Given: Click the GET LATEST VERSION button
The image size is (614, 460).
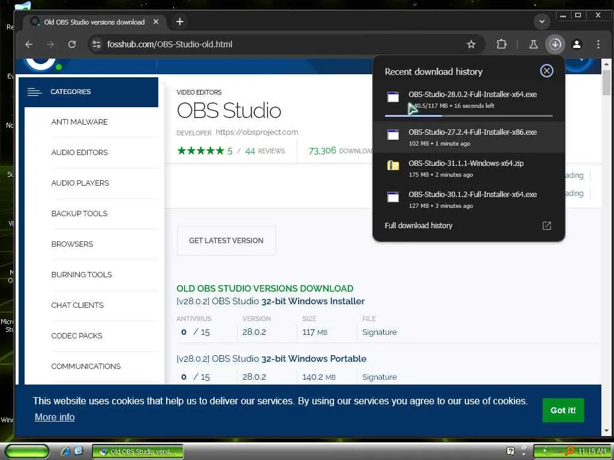Looking at the screenshot, I should point(226,241).
